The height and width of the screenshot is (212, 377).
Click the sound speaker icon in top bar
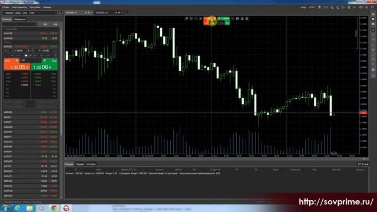[355, 8]
